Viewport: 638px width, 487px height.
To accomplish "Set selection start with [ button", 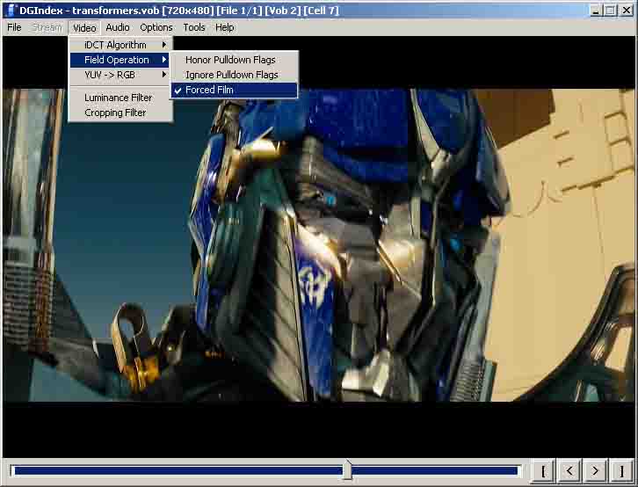I will (543, 471).
